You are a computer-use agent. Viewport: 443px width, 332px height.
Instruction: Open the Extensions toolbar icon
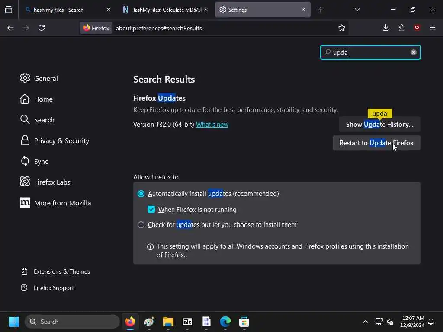click(401, 28)
